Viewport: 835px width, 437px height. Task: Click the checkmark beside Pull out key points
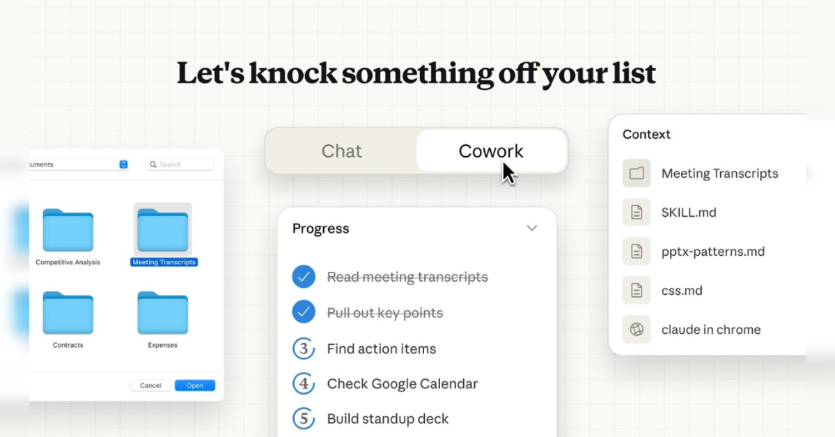click(304, 312)
